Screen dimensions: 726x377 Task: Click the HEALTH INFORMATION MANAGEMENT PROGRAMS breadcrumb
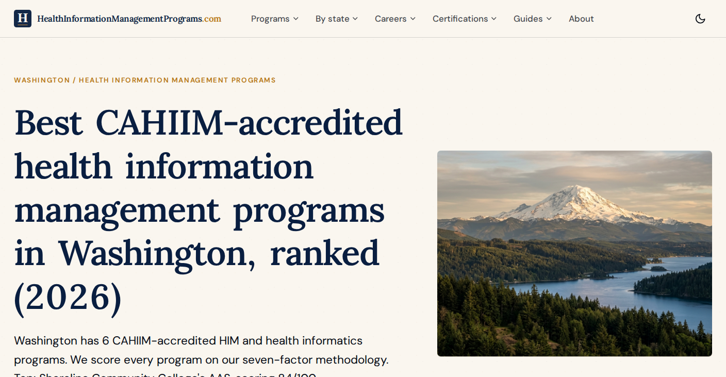coord(177,80)
